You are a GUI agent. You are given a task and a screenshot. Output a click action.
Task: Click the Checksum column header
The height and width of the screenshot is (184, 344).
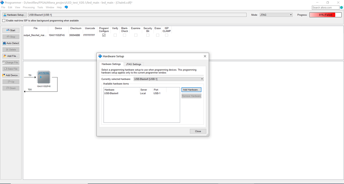click(x=76, y=28)
